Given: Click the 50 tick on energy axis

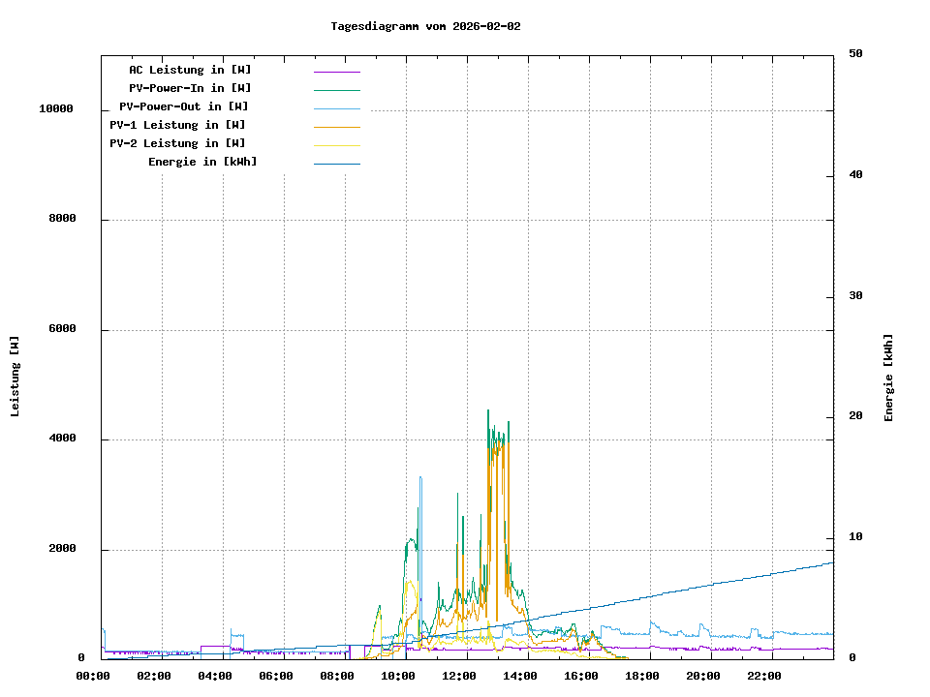Looking at the screenshot, I should click(855, 54).
